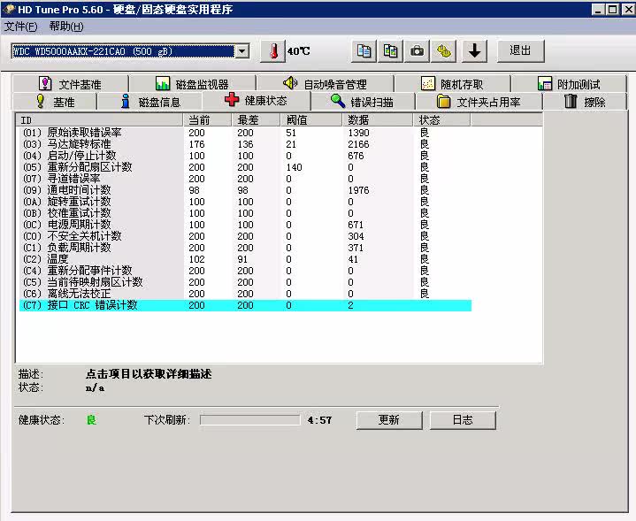This screenshot has height=521, width=636.
Task: Select row (C1) 负载周期计数
Action: coord(245,248)
